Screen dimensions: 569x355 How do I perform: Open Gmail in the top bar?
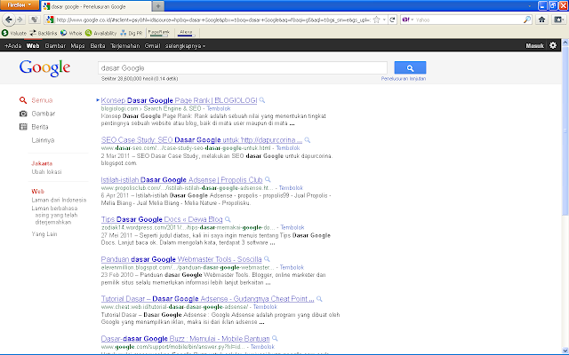click(152, 45)
